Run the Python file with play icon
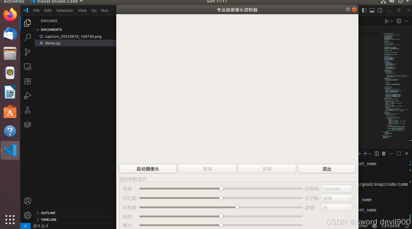412x229 pixels. (x=386, y=21)
